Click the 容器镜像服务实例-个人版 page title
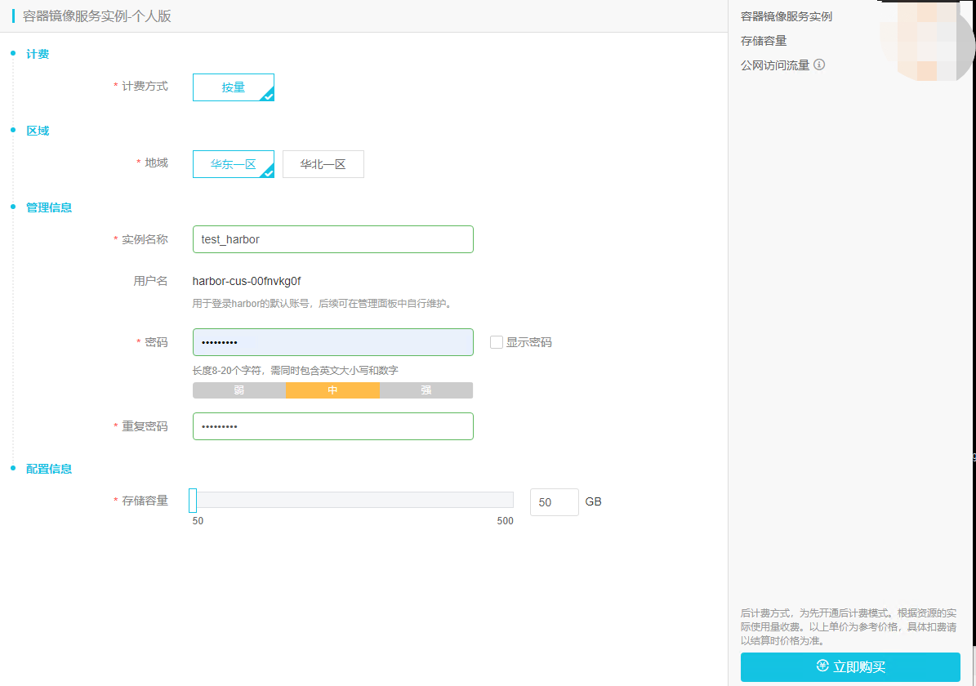Viewport: 976px width, 686px height. coord(97,16)
